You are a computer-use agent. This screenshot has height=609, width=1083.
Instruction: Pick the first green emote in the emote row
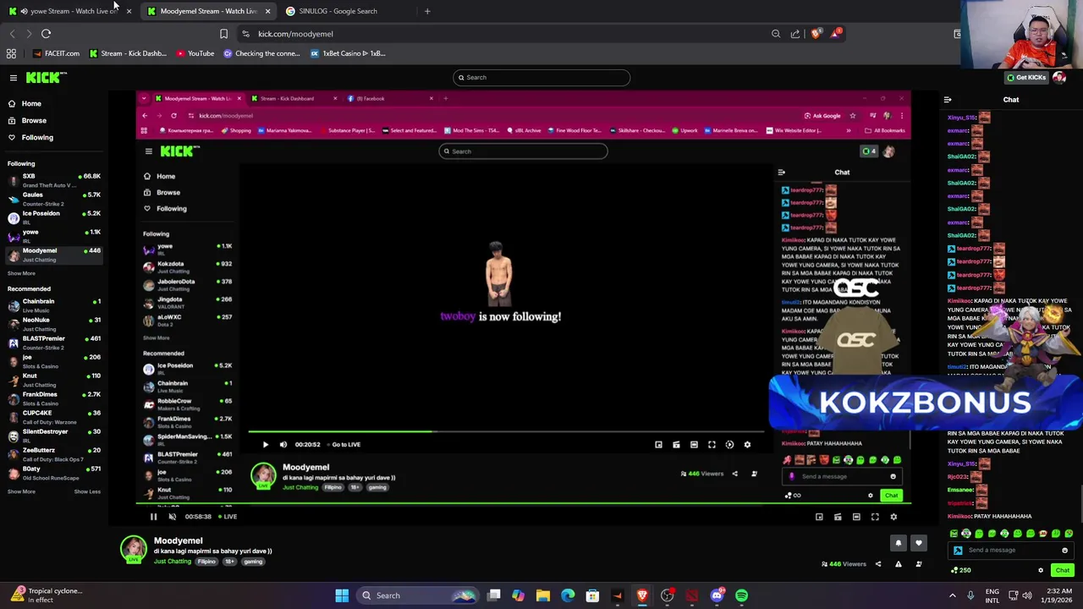pos(954,534)
